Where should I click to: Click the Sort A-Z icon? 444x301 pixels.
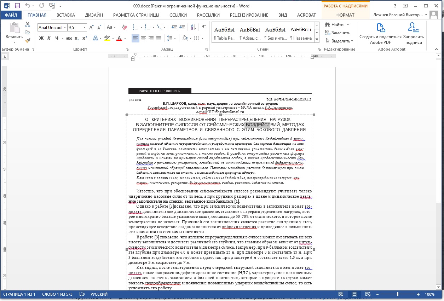pos(193,27)
